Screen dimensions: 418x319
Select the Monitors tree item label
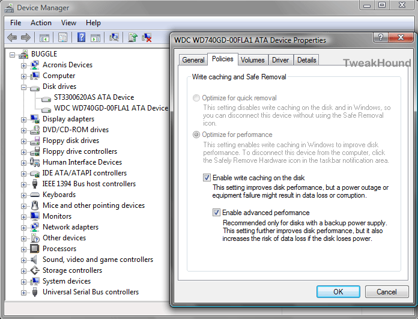[57, 216]
